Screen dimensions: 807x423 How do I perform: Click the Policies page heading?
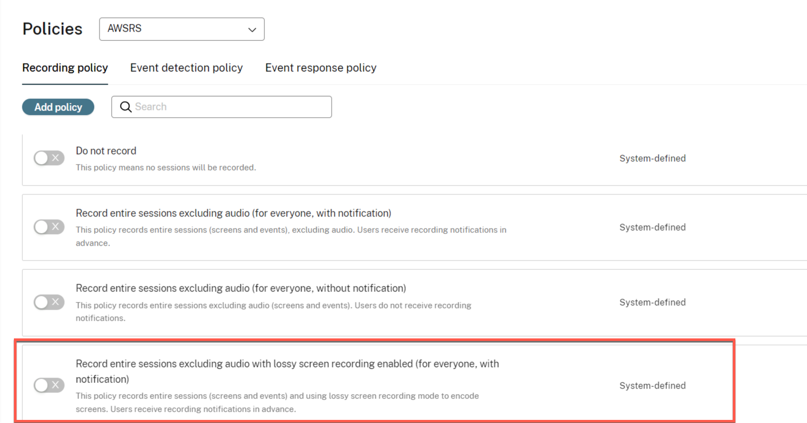53,29
